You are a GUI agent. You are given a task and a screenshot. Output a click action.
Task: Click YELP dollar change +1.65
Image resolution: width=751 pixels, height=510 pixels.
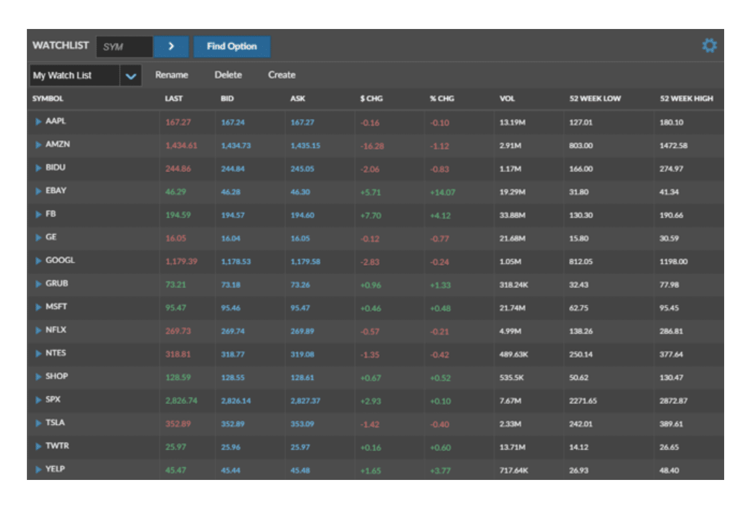tap(371, 471)
